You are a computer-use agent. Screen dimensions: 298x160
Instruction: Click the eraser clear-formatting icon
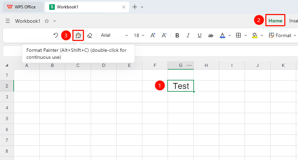[x=90, y=35]
